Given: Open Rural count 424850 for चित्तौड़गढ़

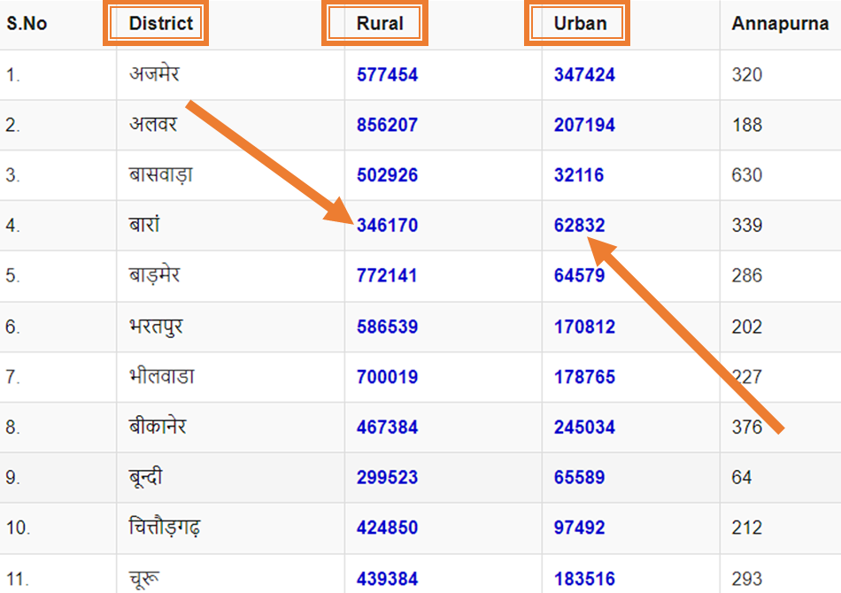Looking at the screenshot, I should click(387, 528).
